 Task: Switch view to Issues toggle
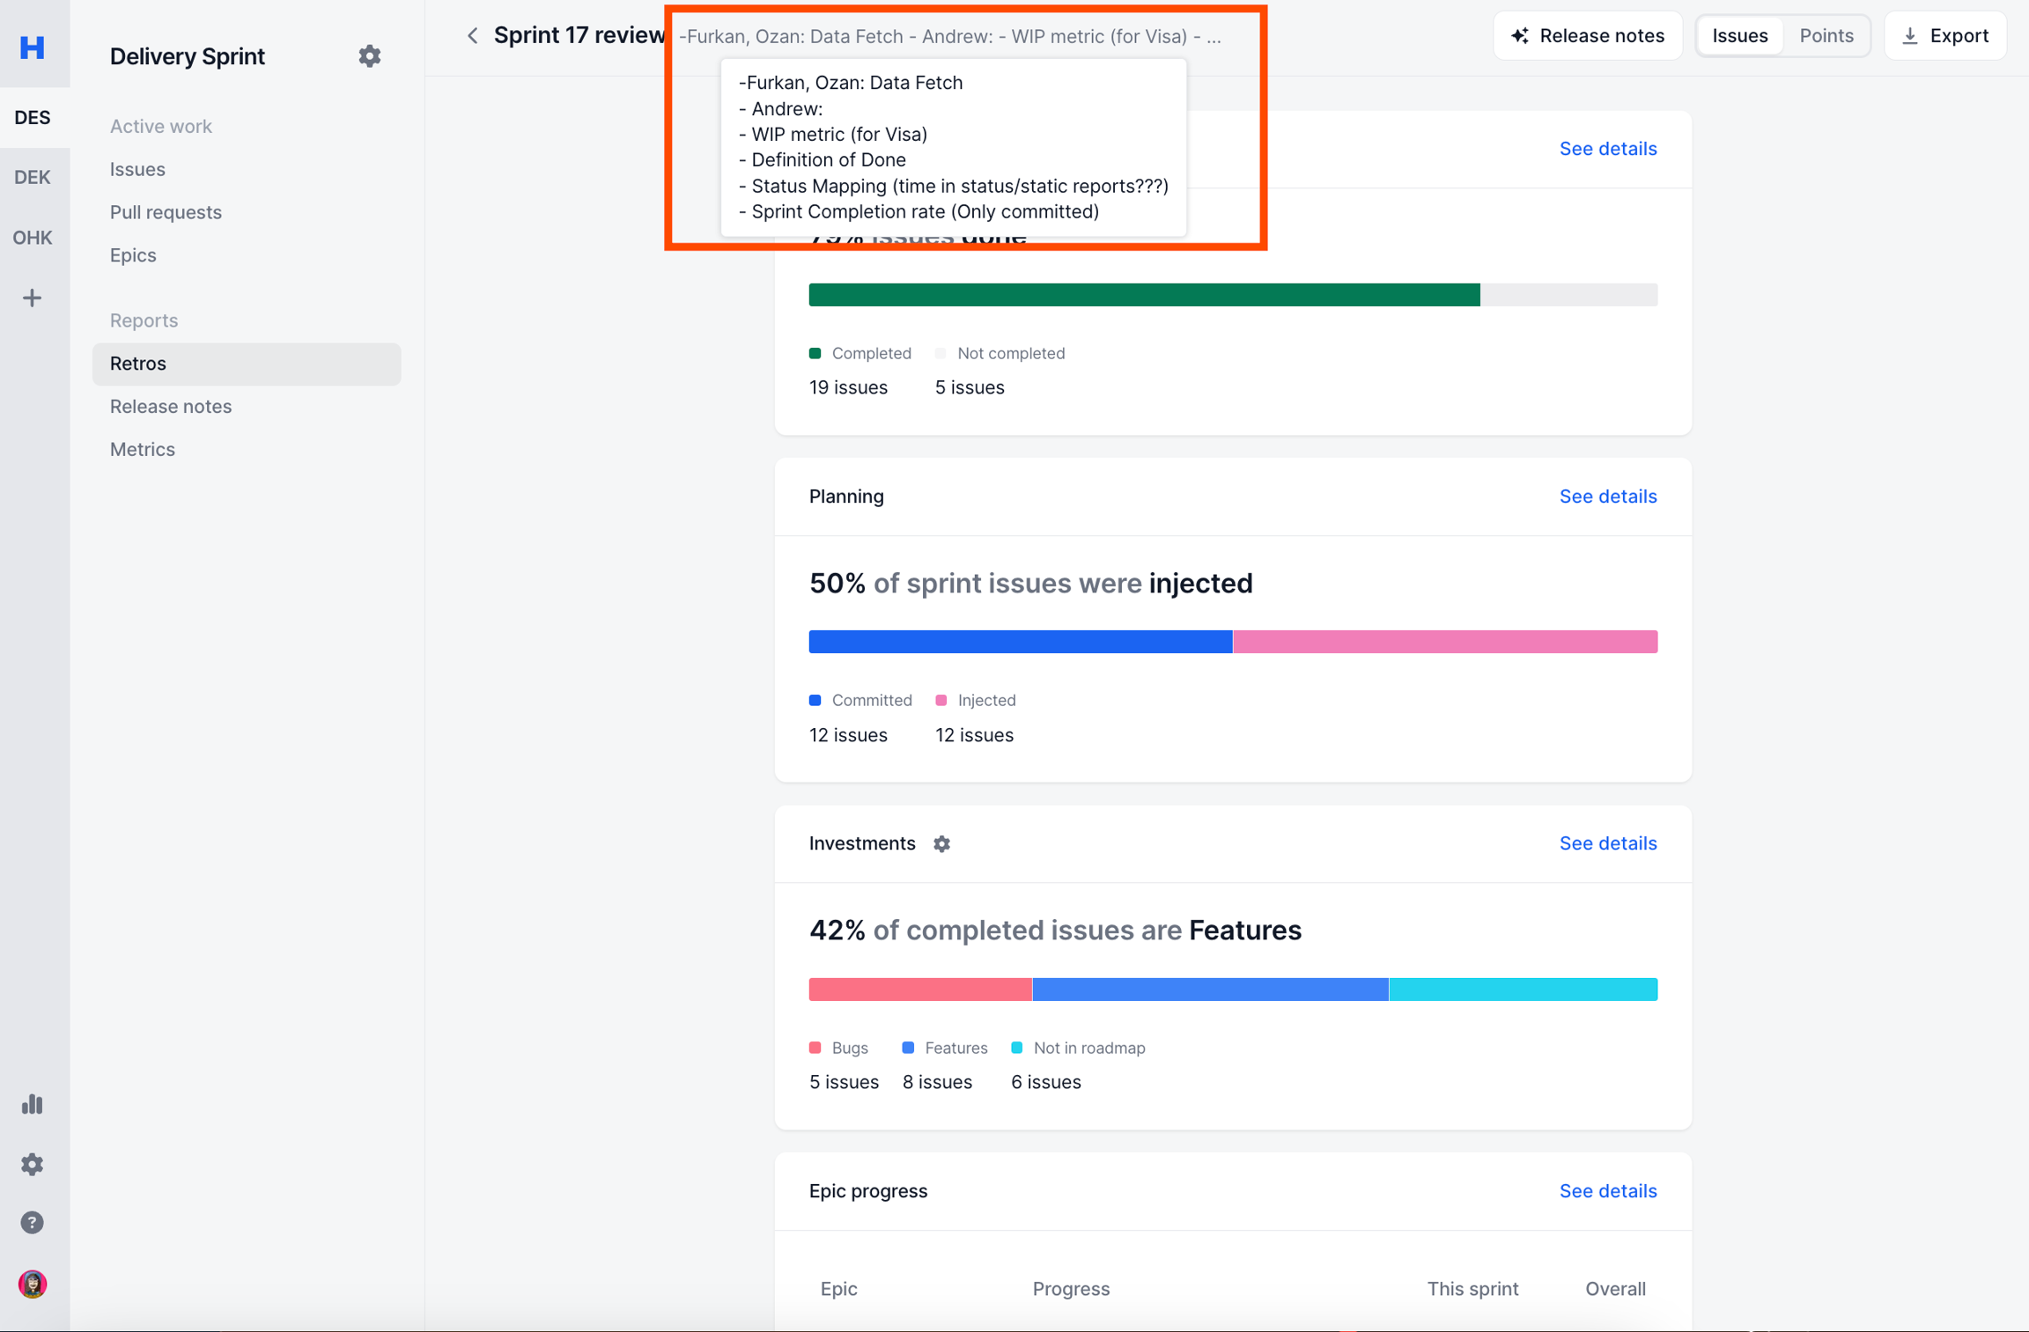click(1739, 36)
